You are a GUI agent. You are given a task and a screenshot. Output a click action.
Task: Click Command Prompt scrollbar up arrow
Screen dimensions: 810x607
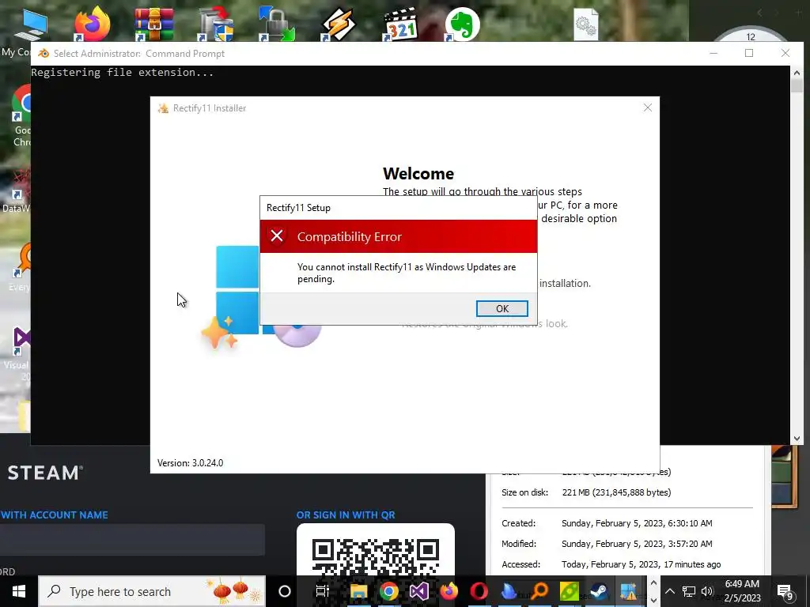coord(797,73)
